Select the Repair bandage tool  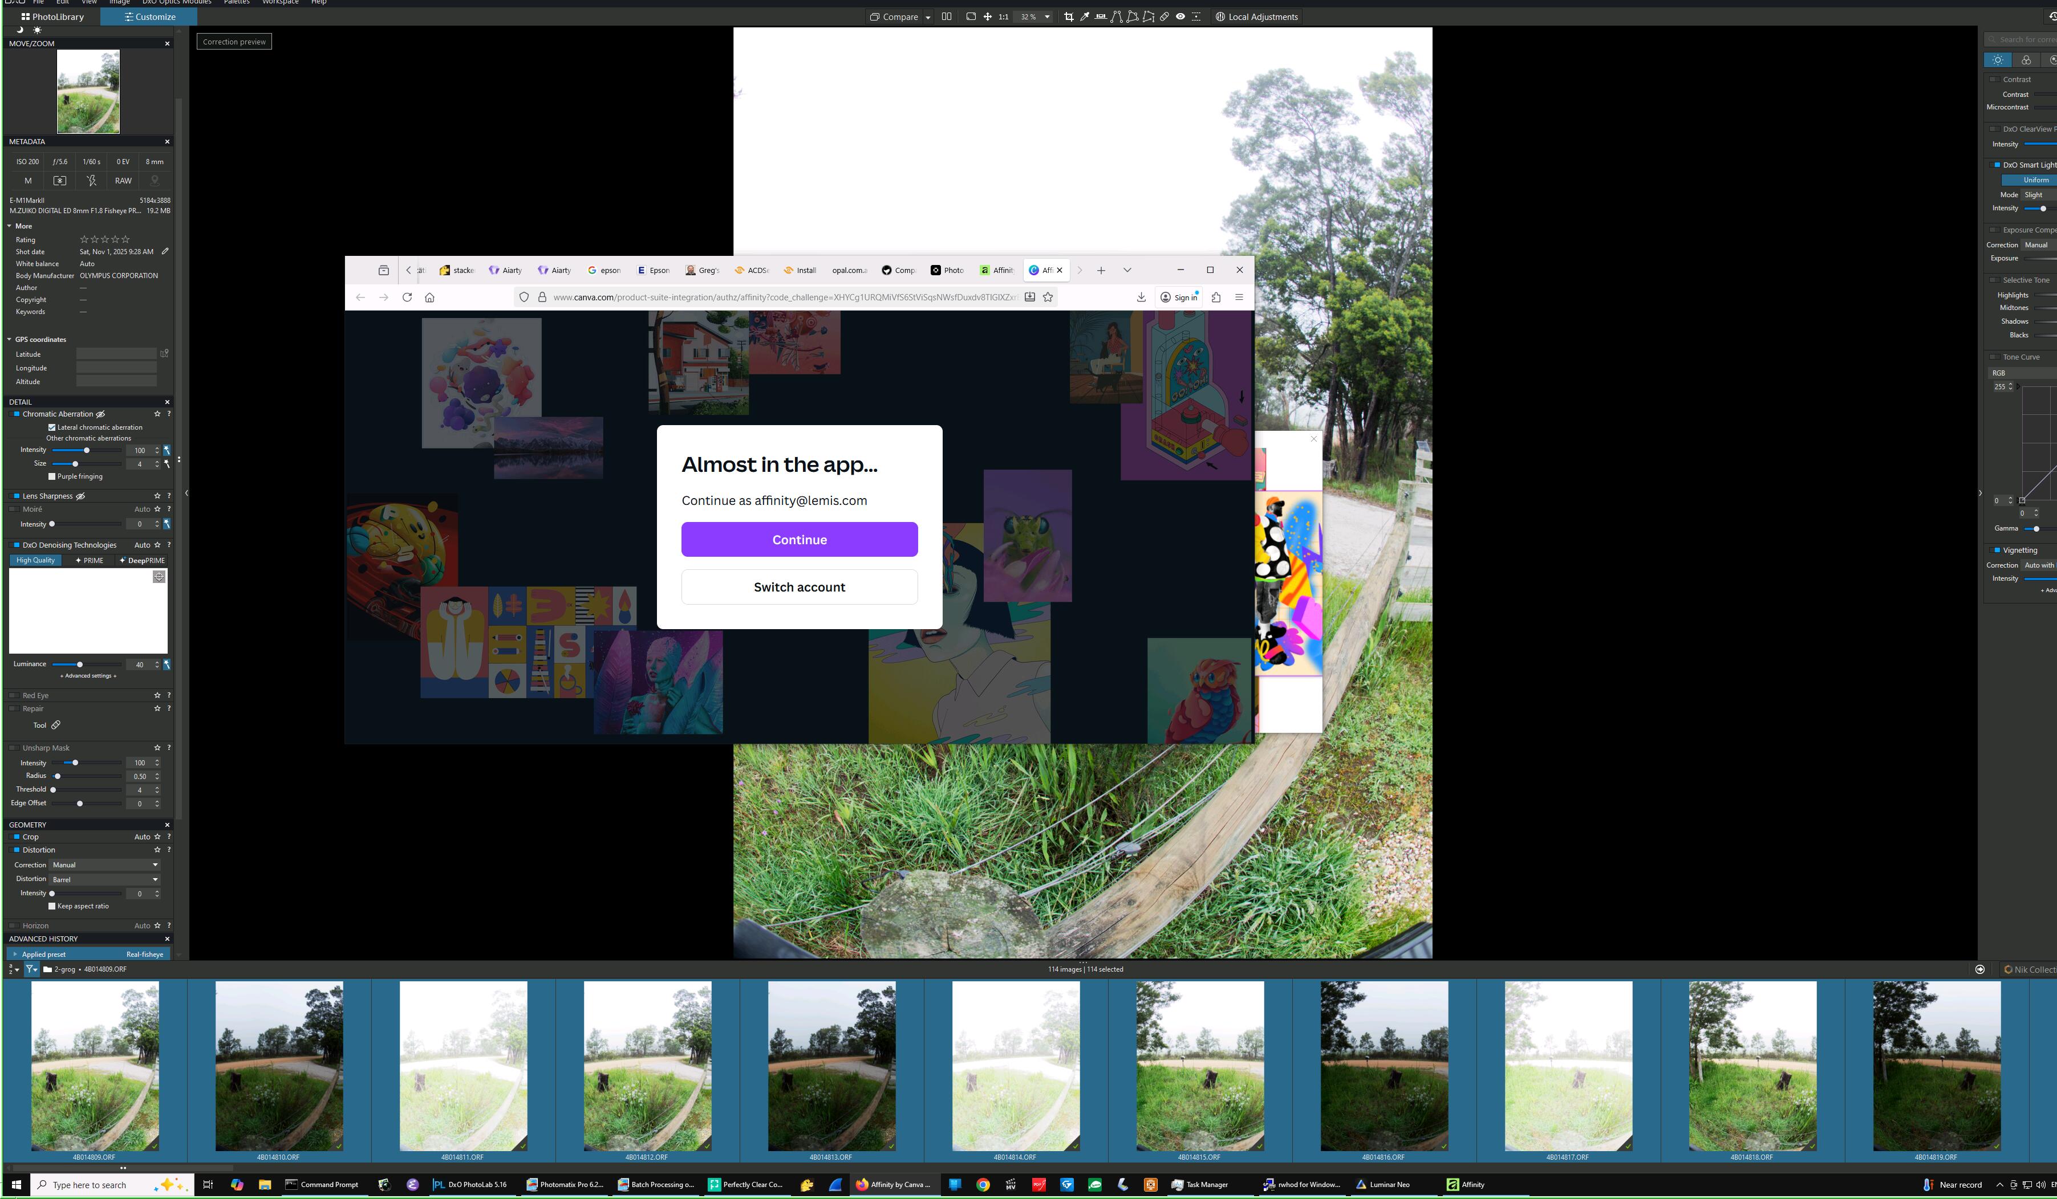click(1165, 17)
